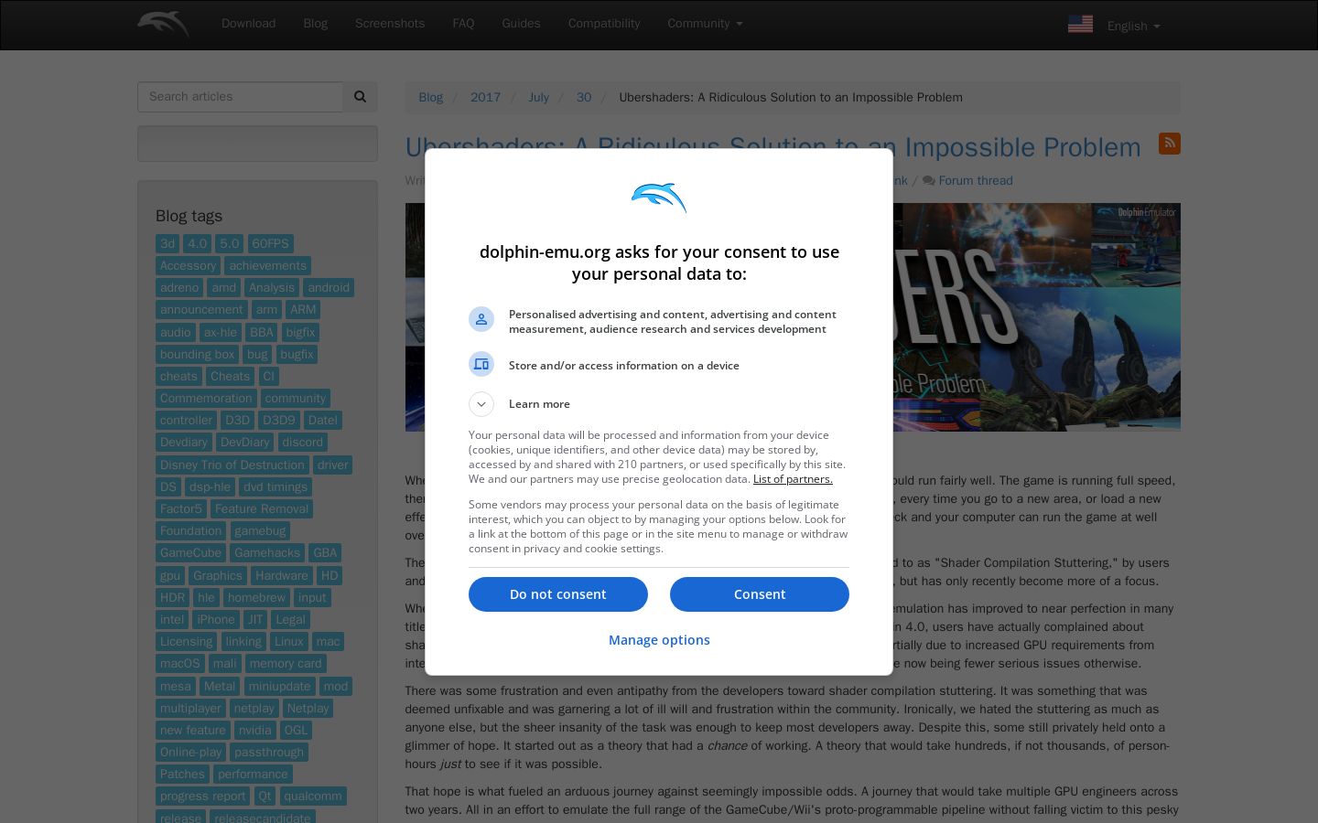
Task: Select the nvidia blog tag
Action: coord(255,730)
